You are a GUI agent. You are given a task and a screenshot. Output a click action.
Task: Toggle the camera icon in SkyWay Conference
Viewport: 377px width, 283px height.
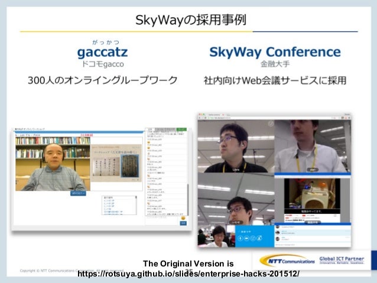tap(246, 238)
